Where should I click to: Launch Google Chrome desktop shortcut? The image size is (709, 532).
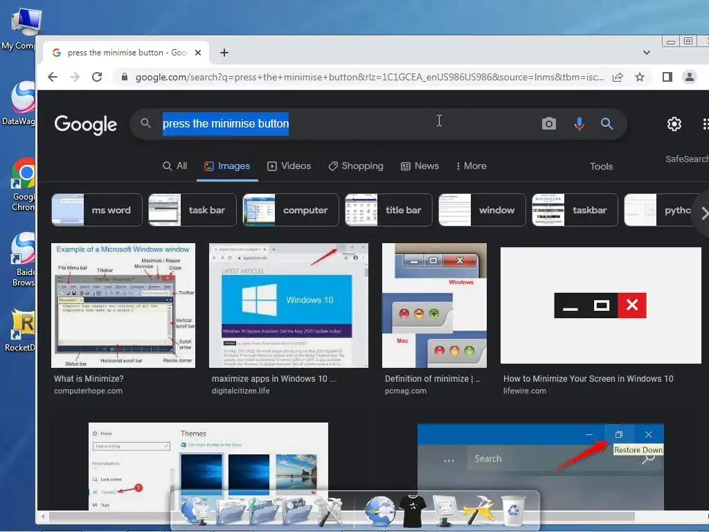tap(23, 184)
